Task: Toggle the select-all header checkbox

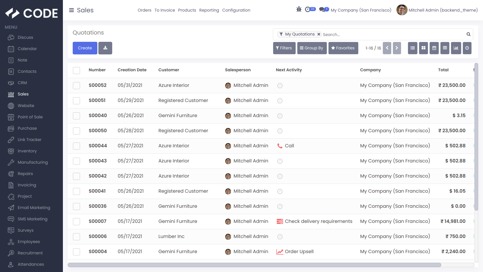Action: pyautogui.click(x=76, y=70)
